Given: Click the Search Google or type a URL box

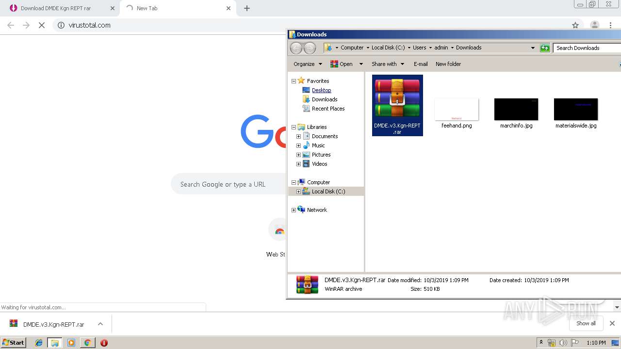Looking at the screenshot, I should click(x=229, y=184).
